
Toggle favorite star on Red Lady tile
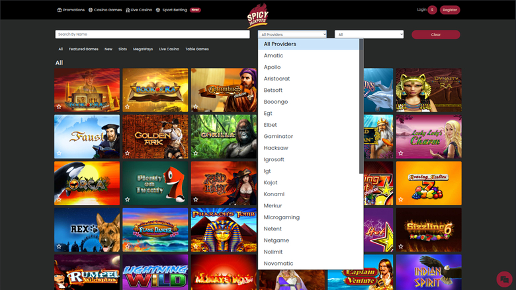(x=196, y=199)
